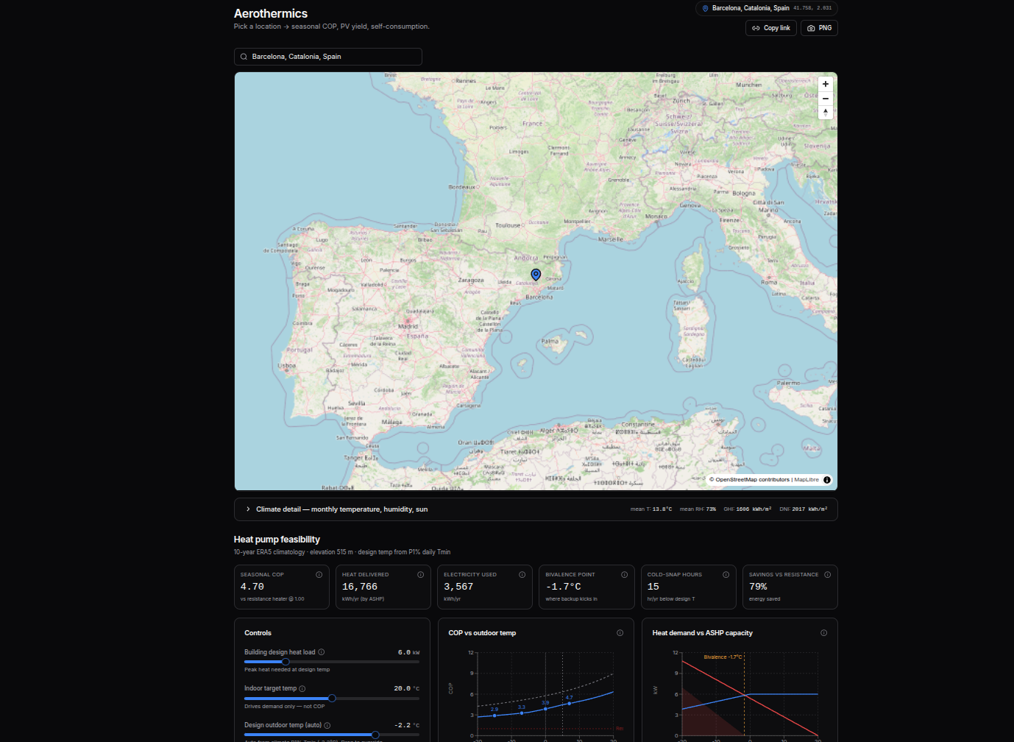Adjust the Indoor target temp slider
This screenshot has height=742, width=1014.
click(332, 699)
